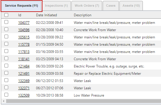Screen dimensions: 161x105
Task: Sort by the Date Initiated column header
Action: point(47,15)
